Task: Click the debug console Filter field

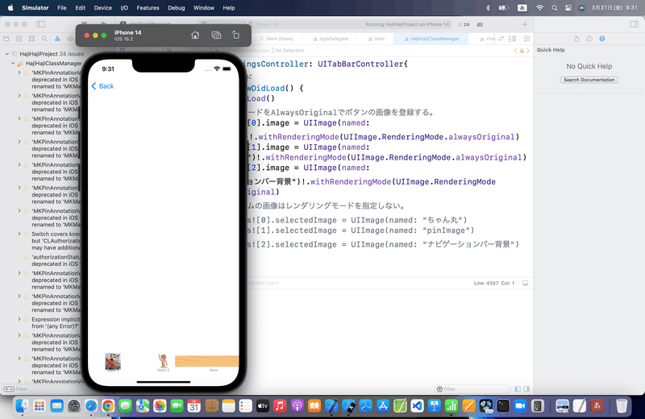Action: coord(472,388)
